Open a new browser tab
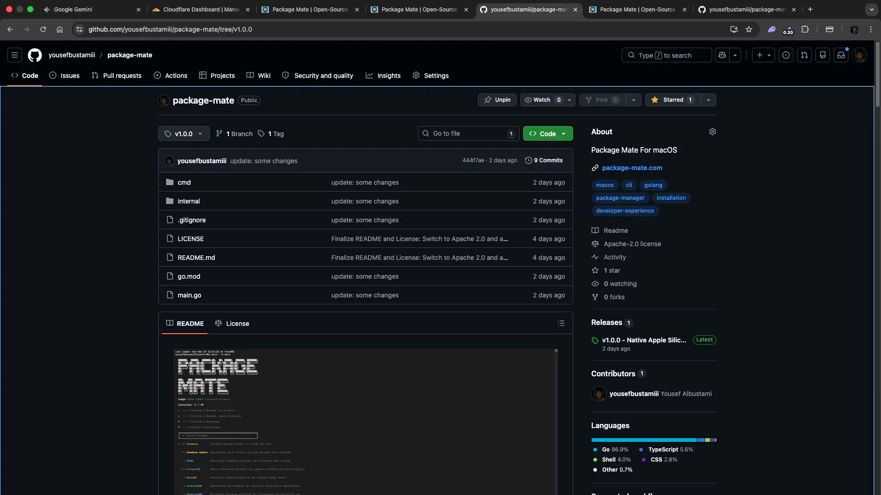881x495 pixels. coord(810,9)
